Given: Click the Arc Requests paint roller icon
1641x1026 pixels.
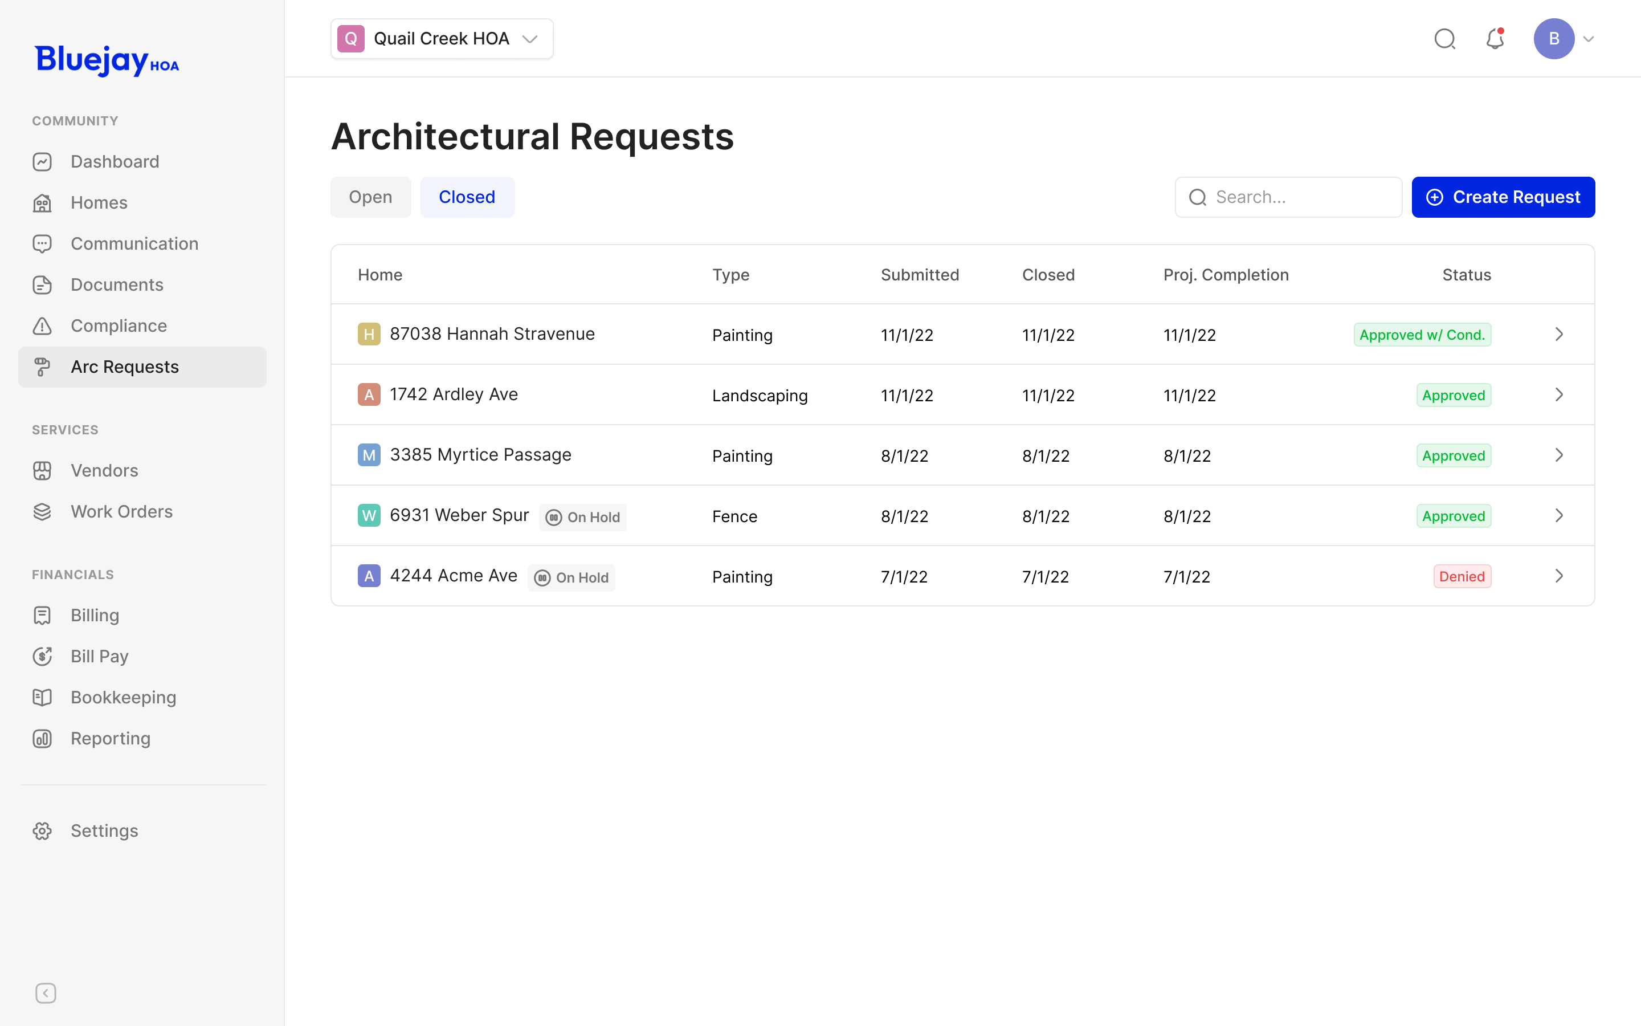Looking at the screenshot, I should (x=42, y=367).
